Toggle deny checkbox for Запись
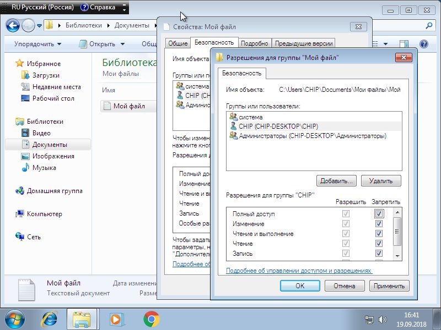Image resolution: width=441 pixels, height=330 pixels. (x=379, y=253)
